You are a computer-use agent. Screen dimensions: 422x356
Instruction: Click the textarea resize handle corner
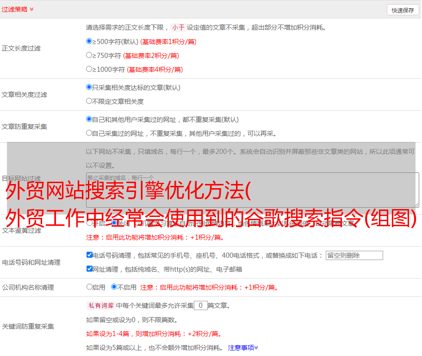click(x=416, y=205)
